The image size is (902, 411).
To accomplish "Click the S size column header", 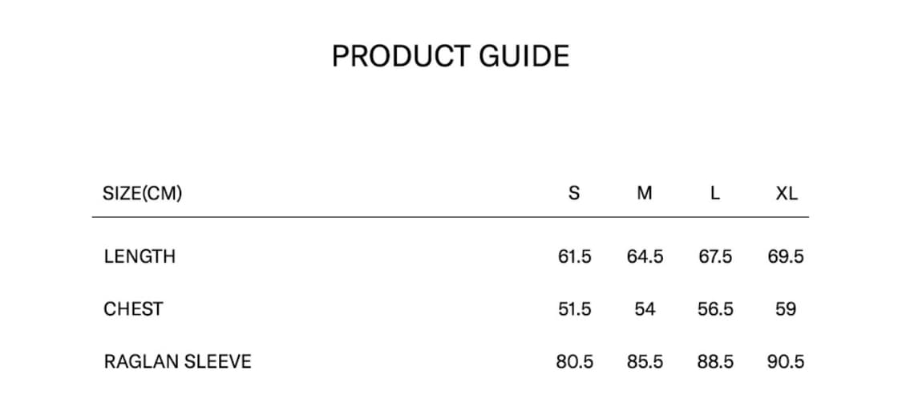I will (x=573, y=193).
